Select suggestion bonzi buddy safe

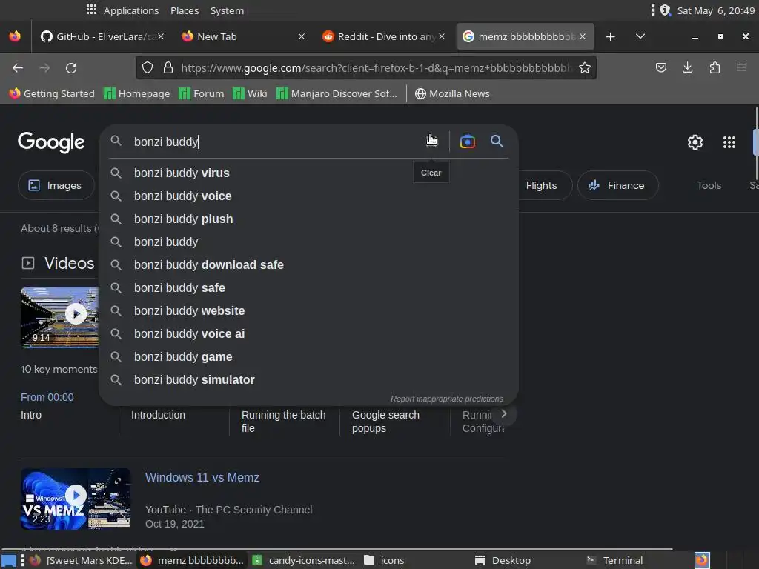[x=308, y=288]
